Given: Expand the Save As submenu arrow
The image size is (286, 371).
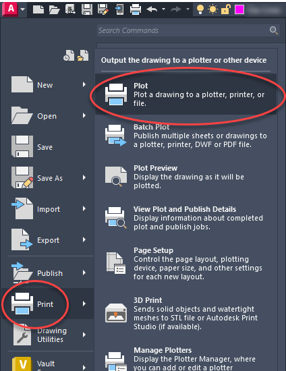Looking at the screenshot, I should [84, 177].
